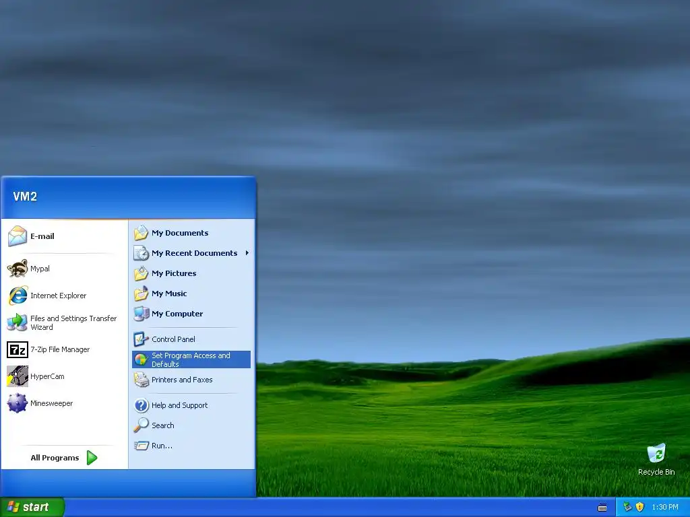The image size is (690, 517).
Task: Open My Documents label
Action: coord(180,233)
